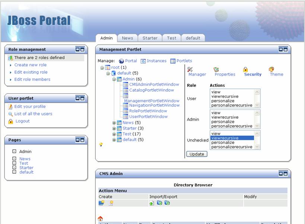
Task: Select NavigationPortletWindow tree item
Action: point(155,105)
